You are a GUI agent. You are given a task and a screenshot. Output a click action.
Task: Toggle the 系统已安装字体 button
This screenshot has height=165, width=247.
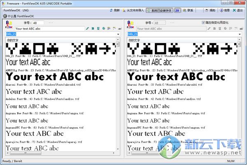click(159, 10)
